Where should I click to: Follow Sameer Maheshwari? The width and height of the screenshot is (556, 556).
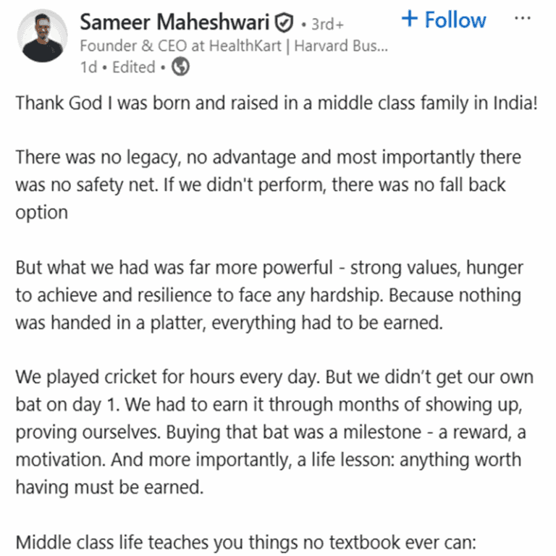pyautogui.click(x=444, y=19)
